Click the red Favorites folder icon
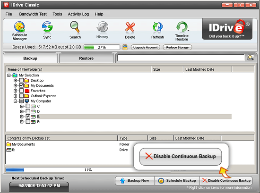 pos(27,91)
